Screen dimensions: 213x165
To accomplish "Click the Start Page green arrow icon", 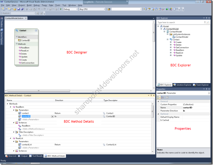I will point(167,9).
